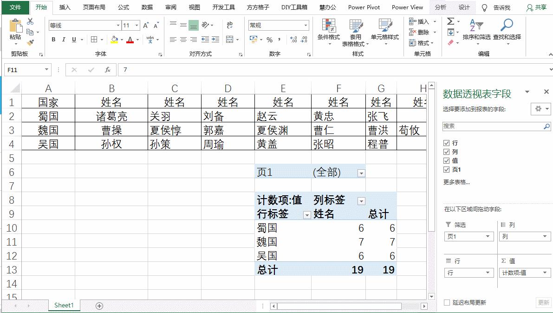Open the 行标签 row labels filter dropdown

(306, 214)
